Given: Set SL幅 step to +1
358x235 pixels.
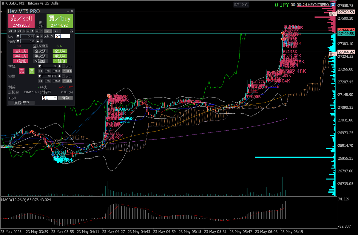Looking at the screenshot, I should [x=41, y=81].
